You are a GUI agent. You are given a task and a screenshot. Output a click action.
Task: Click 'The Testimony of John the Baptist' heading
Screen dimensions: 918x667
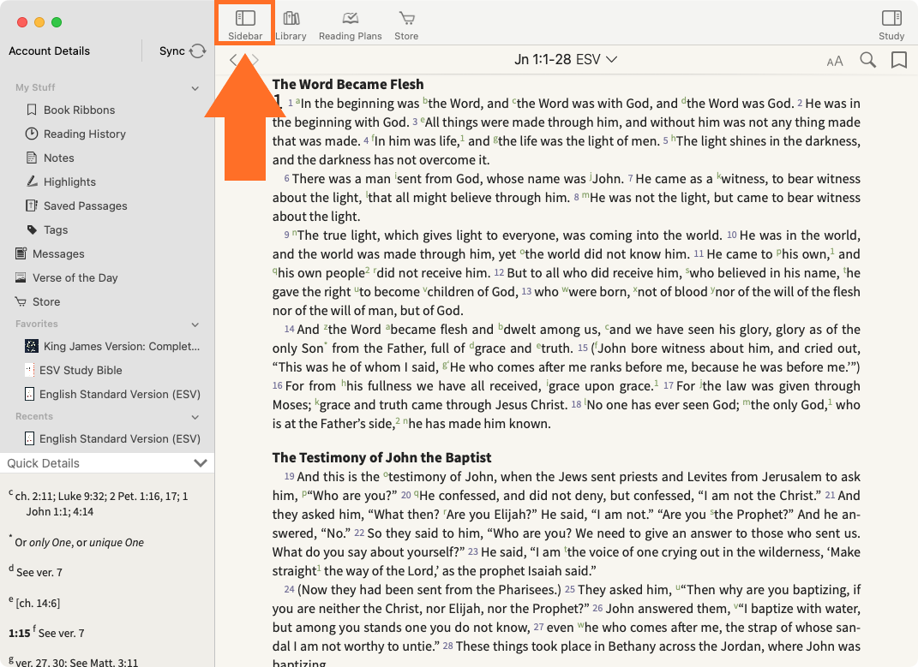tap(381, 457)
